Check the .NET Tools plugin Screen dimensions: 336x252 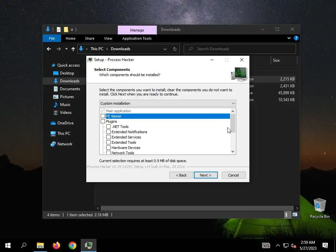[x=108, y=127]
